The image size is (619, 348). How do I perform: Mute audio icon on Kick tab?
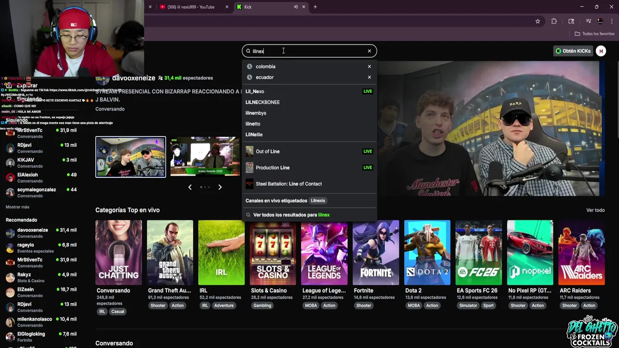click(x=295, y=7)
